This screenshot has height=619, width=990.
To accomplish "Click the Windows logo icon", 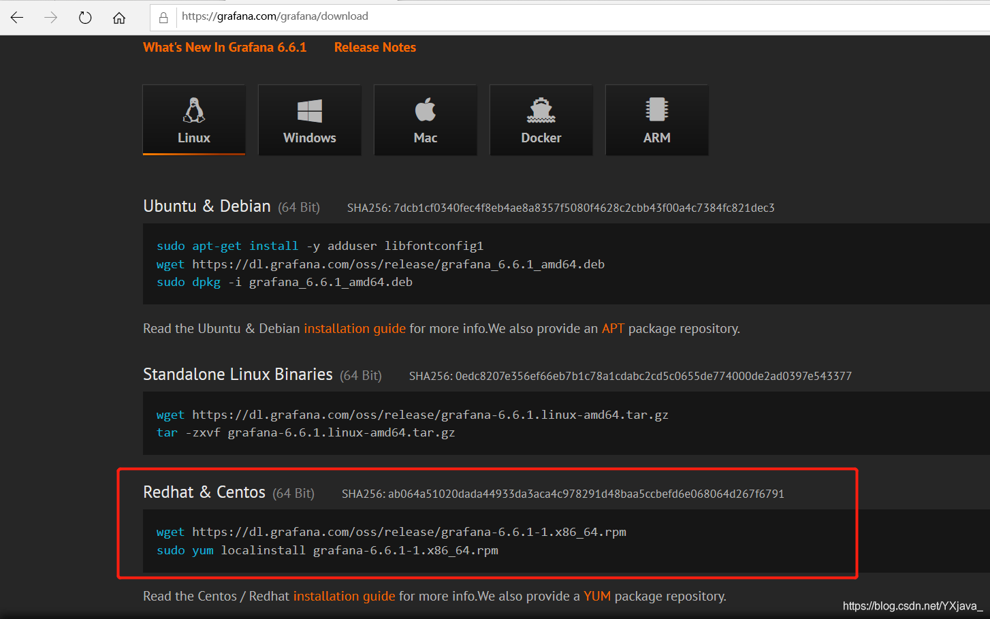I will [310, 110].
